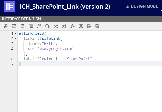Click the export arrow box icon

pyautogui.click(x=89, y=26)
